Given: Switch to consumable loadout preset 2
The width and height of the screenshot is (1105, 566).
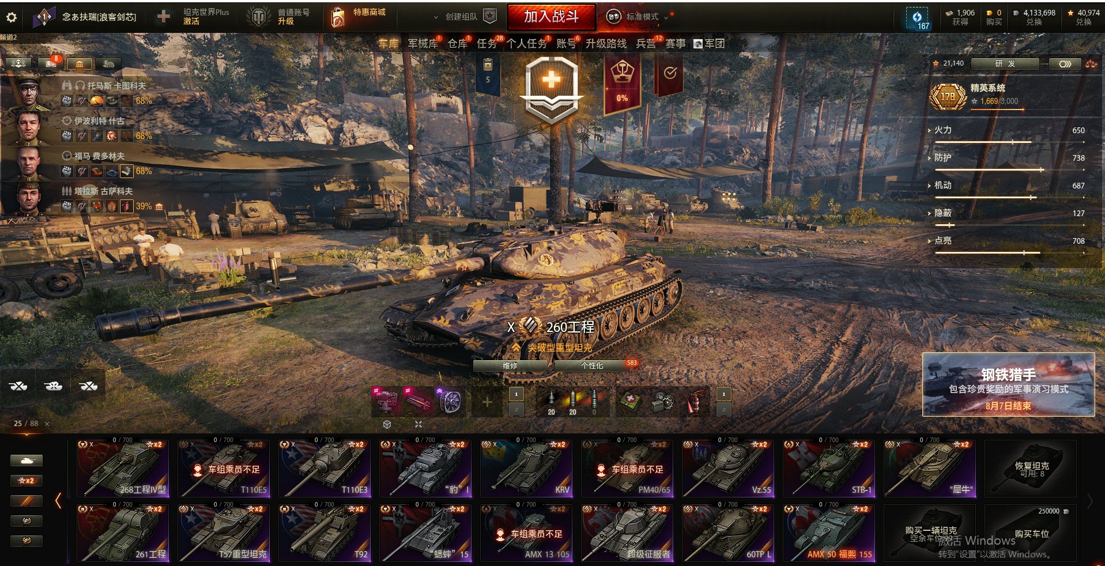Looking at the screenshot, I should [x=723, y=409].
